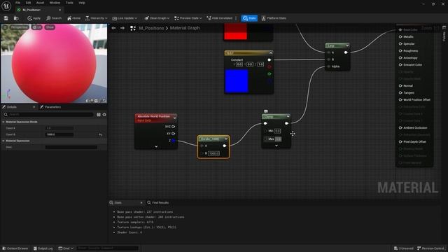The image size is (448, 252).
Task: Click the Desc text field
Action: point(71,147)
